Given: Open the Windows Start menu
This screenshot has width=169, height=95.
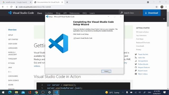Looking at the screenshot, I should [x=3, y=92].
